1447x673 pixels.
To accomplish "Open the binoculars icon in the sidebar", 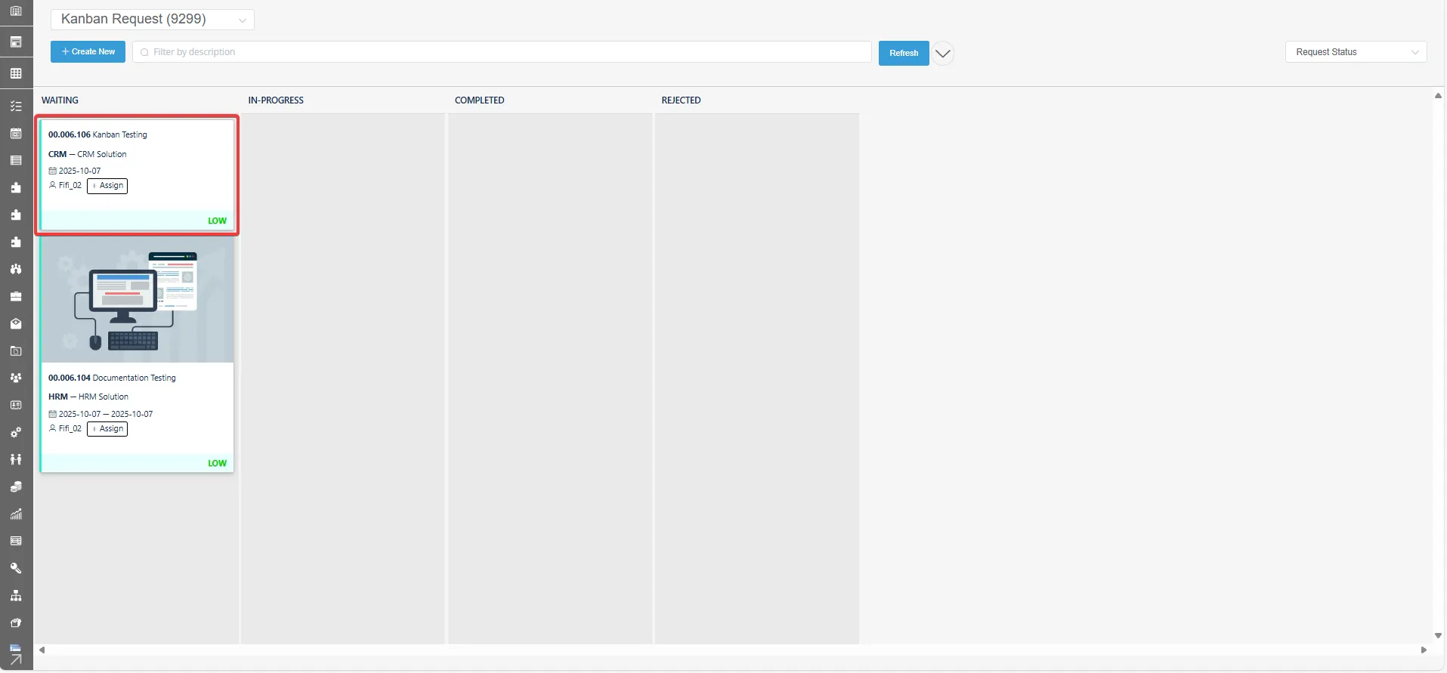I will click(x=16, y=270).
